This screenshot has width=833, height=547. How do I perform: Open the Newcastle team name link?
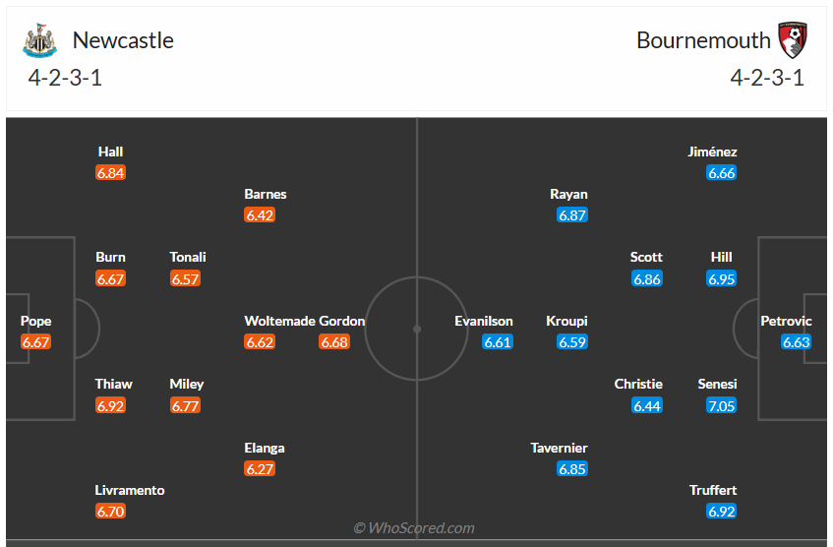click(123, 40)
